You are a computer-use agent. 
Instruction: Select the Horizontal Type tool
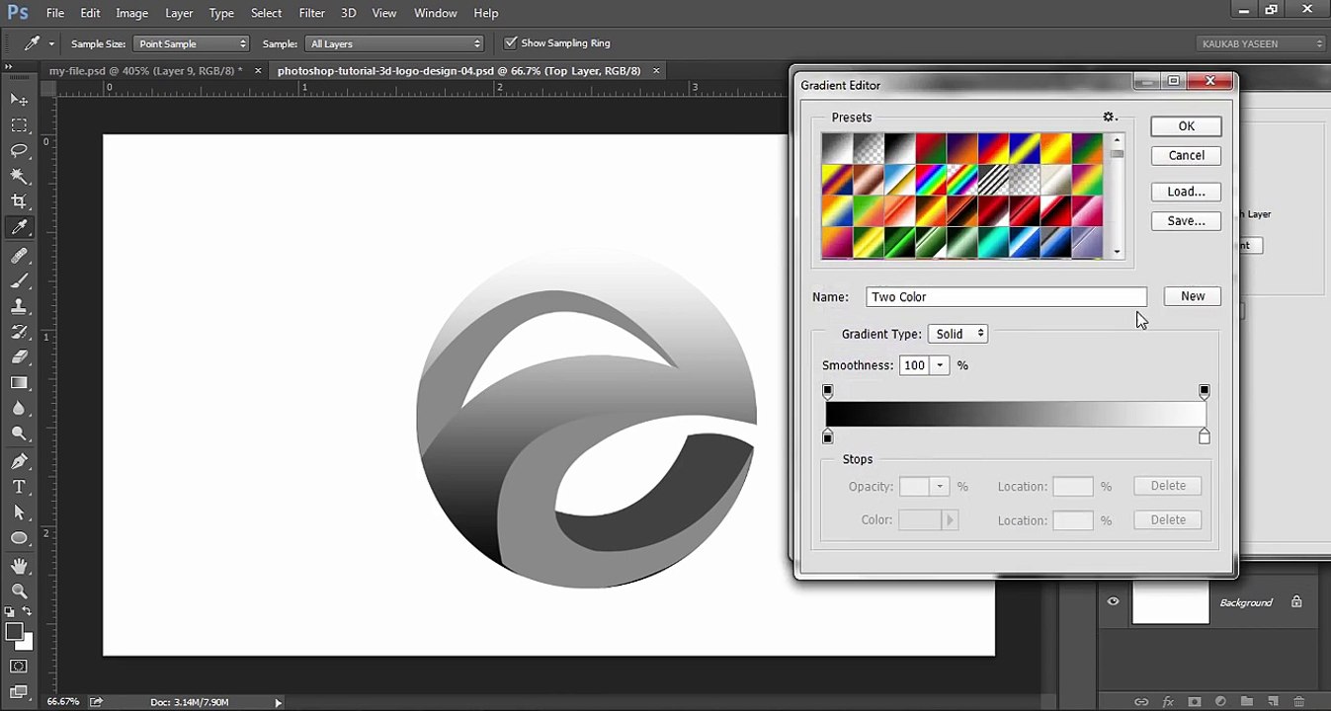click(x=19, y=487)
